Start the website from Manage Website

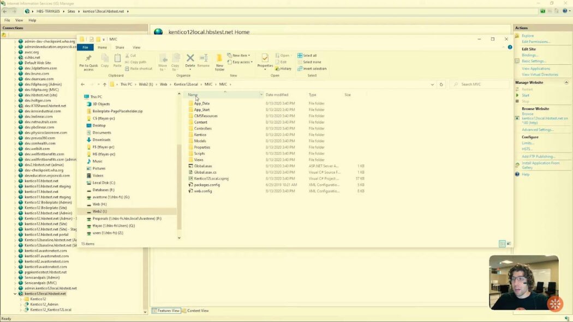coord(525,95)
